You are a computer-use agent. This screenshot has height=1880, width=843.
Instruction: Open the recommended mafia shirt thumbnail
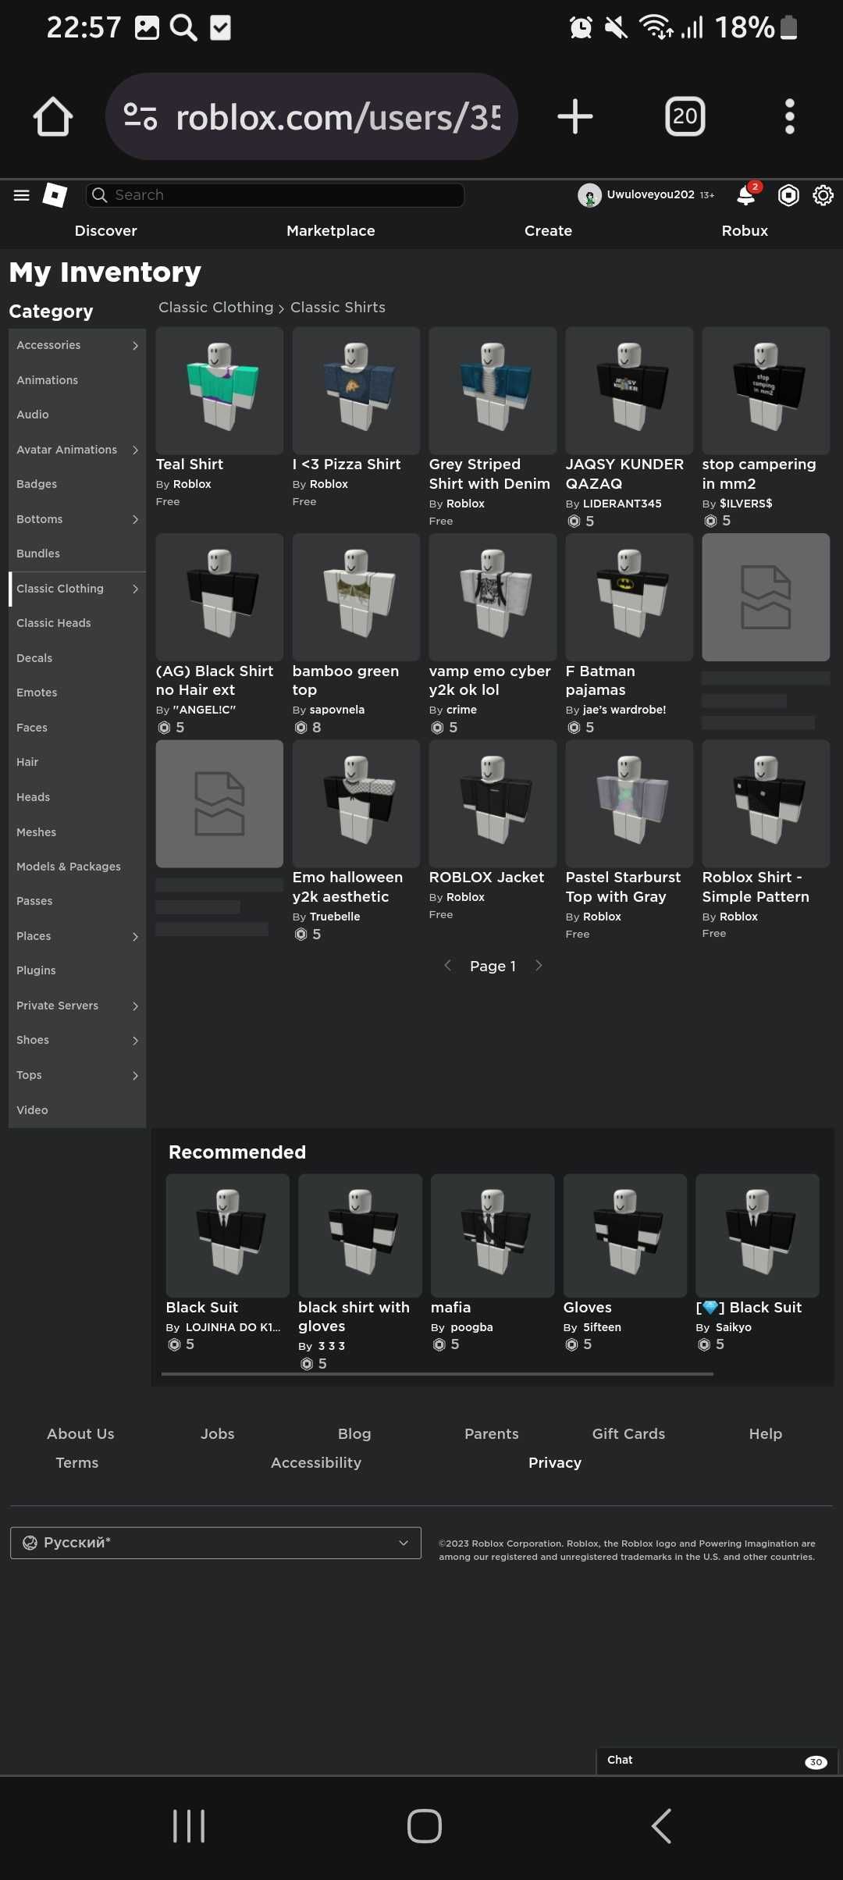493,1236
